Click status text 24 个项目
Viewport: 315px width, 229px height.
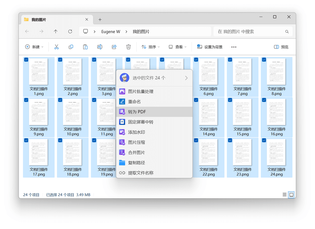[31, 195]
